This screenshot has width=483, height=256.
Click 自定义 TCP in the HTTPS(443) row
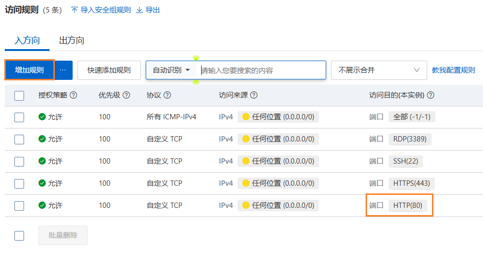tap(165, 183)
